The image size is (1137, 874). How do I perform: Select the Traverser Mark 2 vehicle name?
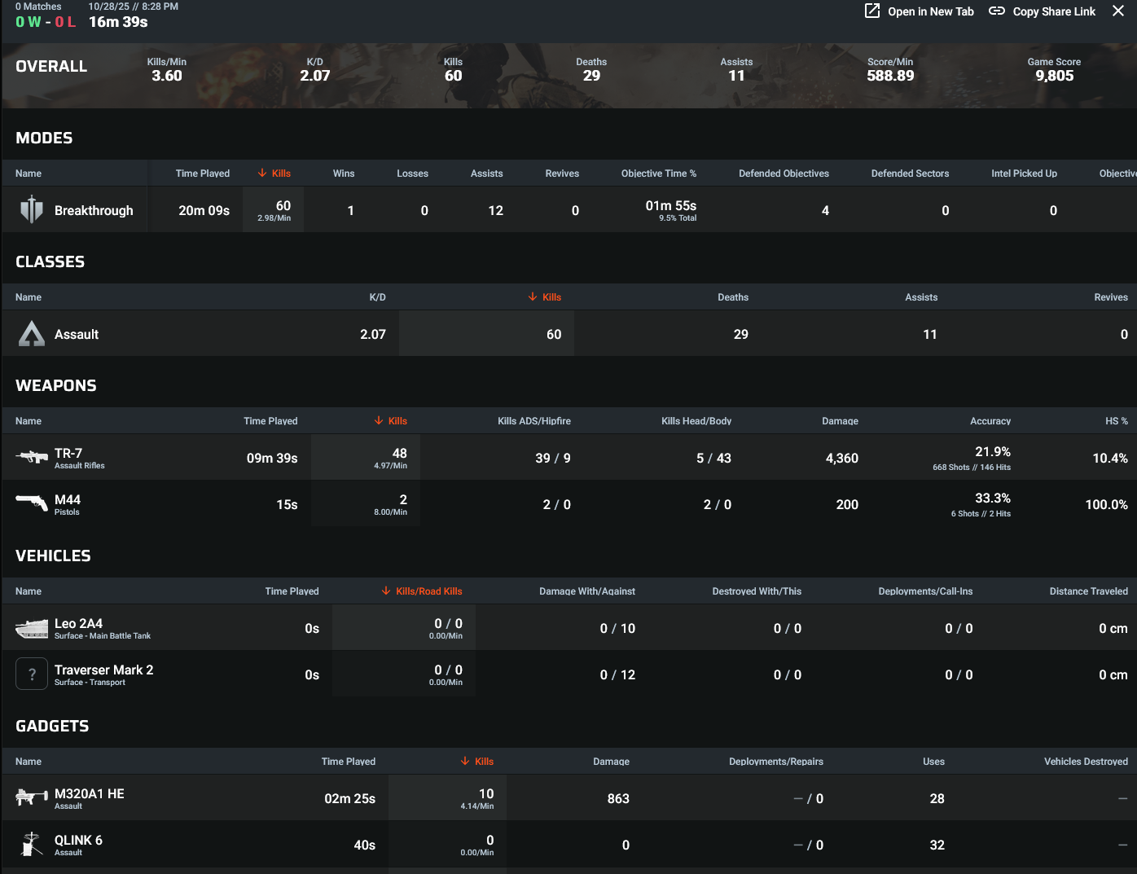click(103, 670)
